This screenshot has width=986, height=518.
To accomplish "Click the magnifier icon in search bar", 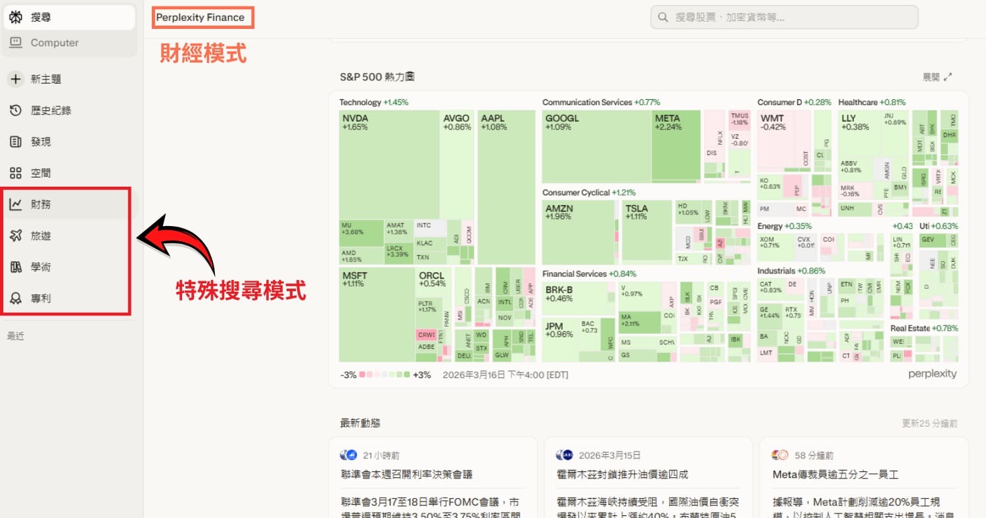I will click(663, 18).
